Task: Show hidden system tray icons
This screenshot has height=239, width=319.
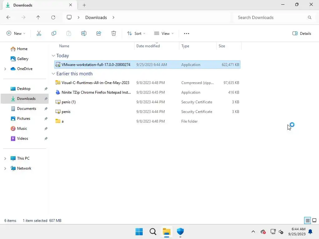Action: pos(253,232)
